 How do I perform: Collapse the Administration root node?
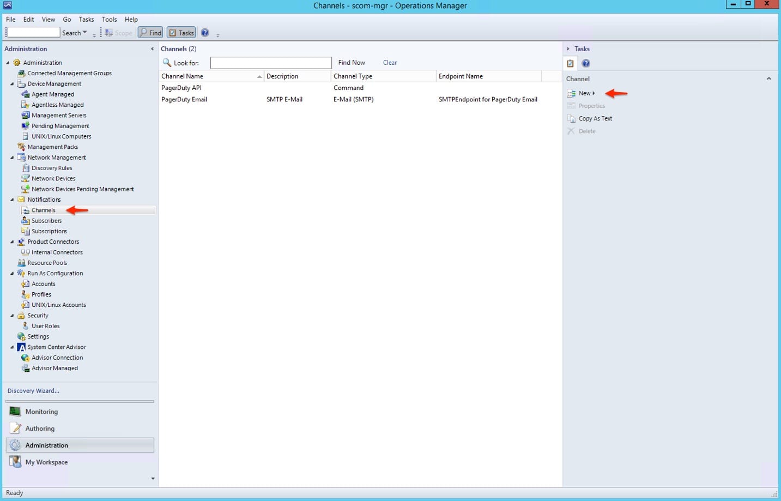click(x=8, y=63)
